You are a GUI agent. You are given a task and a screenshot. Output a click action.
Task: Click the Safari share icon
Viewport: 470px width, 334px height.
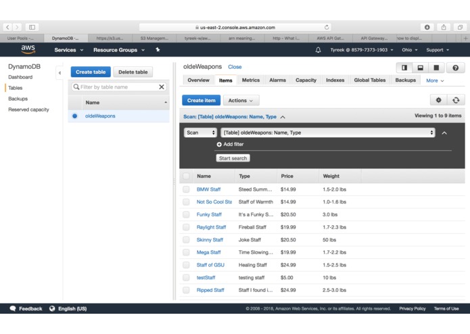(x=444, y=27)
